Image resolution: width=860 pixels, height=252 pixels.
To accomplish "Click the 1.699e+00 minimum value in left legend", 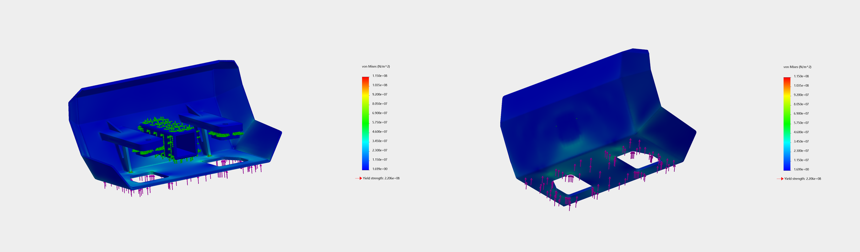I will (379, 169).
